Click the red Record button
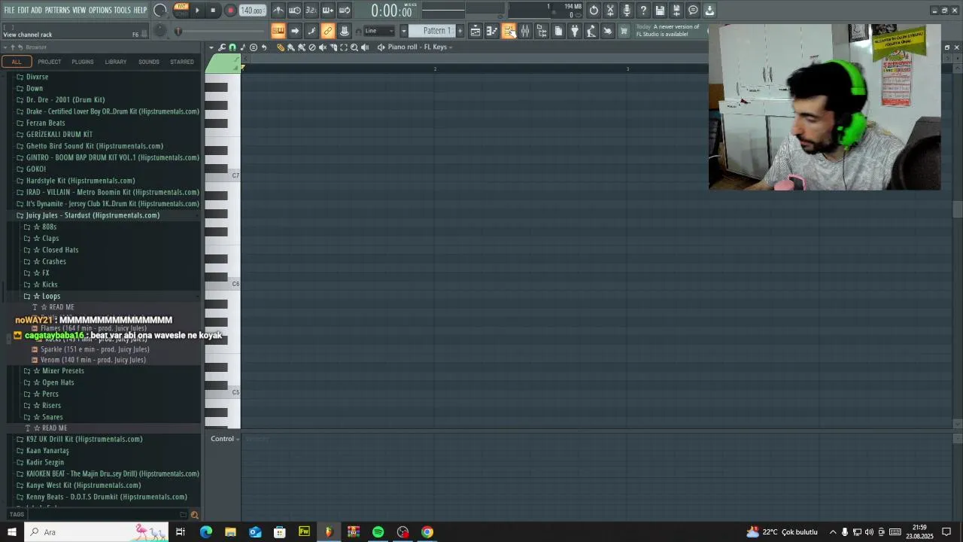The height and width of the screenshot is (542, 963). point(230,11)
